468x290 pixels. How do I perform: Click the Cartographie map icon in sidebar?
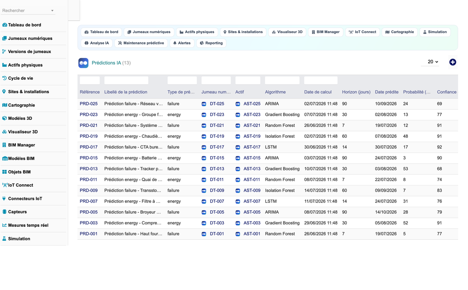5,105
